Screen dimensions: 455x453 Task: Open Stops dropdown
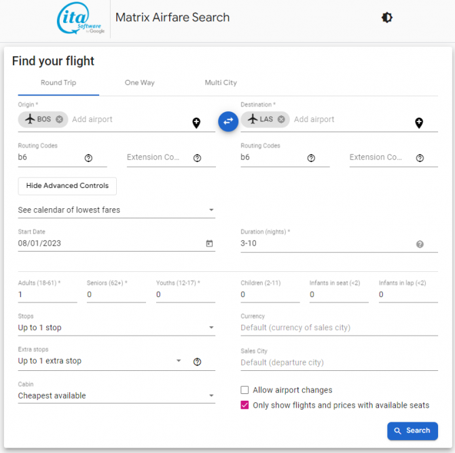116,328
